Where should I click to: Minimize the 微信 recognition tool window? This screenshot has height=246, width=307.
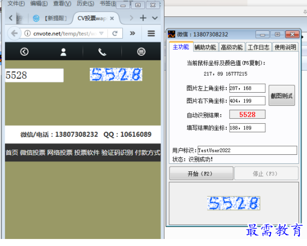point(262,35)
